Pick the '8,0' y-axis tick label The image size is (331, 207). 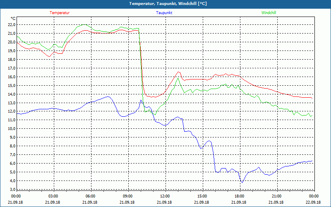pos(13,146)
